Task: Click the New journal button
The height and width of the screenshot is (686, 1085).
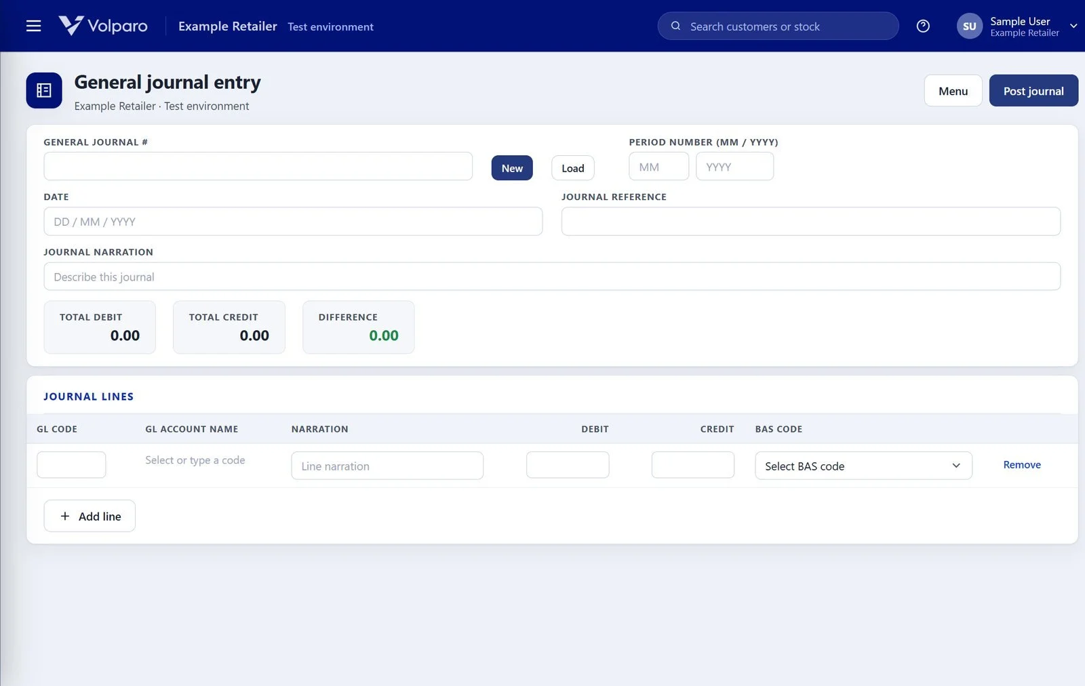Action: point(512,168)
